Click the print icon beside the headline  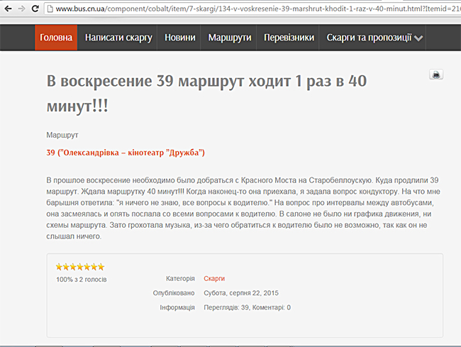(x=436, y=75)
